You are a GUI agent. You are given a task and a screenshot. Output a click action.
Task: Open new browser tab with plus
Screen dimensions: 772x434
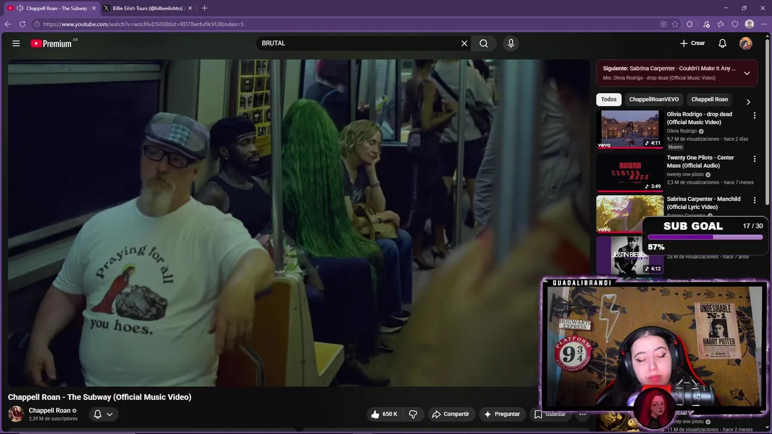pos(204,8)
